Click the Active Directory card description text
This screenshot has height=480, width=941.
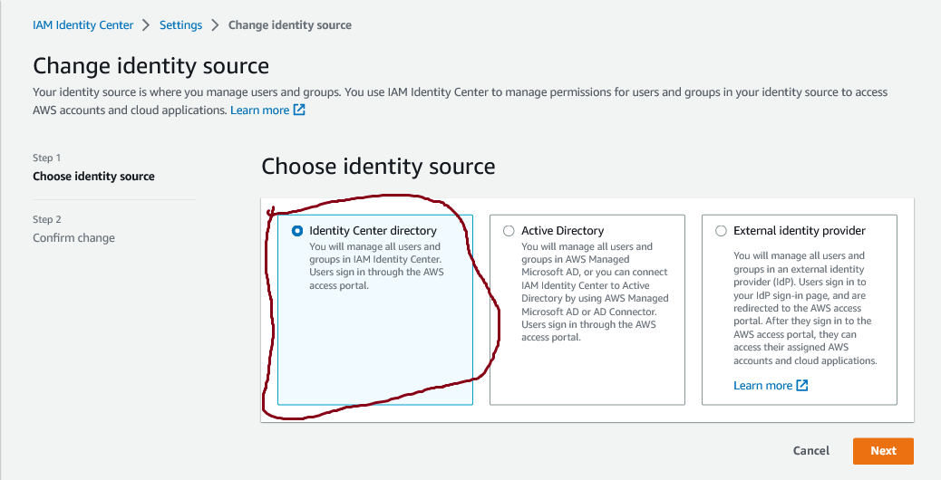tap(587, 292)
